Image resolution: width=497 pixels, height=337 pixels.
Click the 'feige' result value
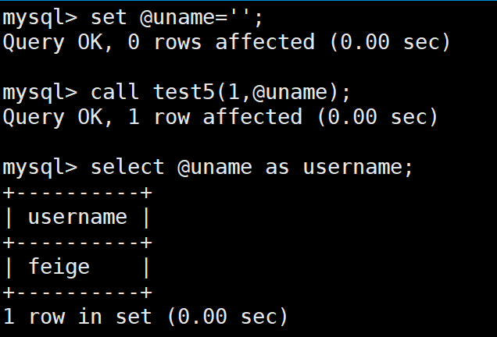click(59, 268)
